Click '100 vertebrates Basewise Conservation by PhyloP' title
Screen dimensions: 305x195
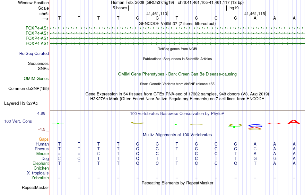[x=177, y=114]
